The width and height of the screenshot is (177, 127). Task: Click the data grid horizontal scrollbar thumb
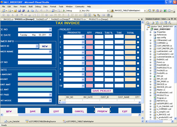(x=64, y=102)
